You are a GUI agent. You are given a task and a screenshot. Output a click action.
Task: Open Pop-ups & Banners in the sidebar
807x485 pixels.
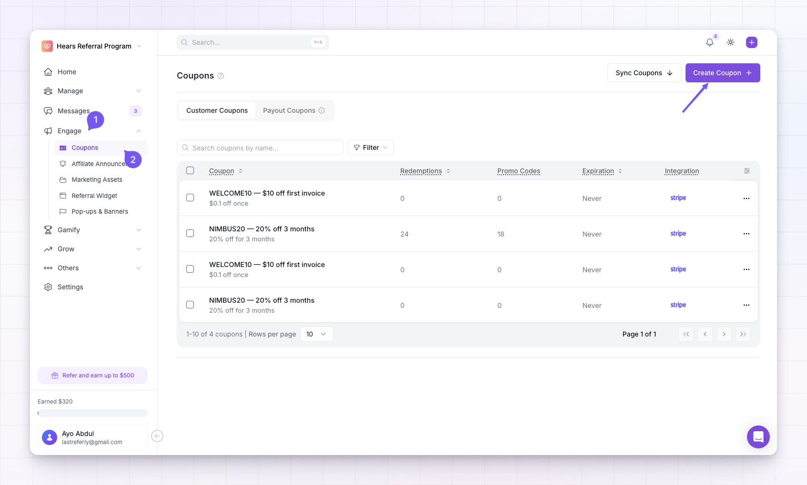pyautogui.click(x=101, y=212)
